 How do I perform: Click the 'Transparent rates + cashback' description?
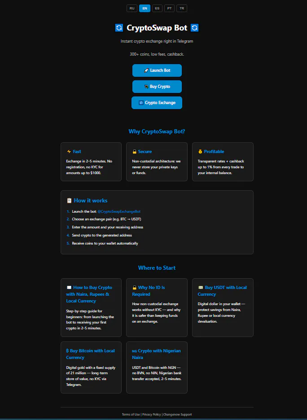point(221,167)
